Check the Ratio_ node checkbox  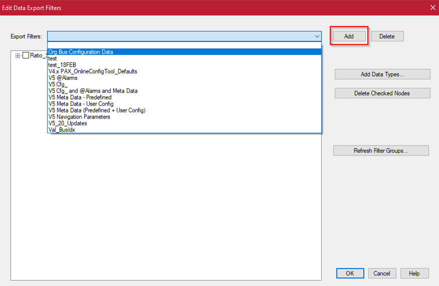(26, 55)
